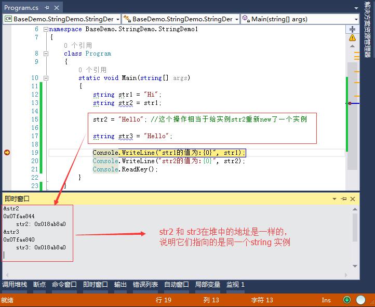
Task: Switch to the 监视 1 tab
Action: (x=235, y=285)
